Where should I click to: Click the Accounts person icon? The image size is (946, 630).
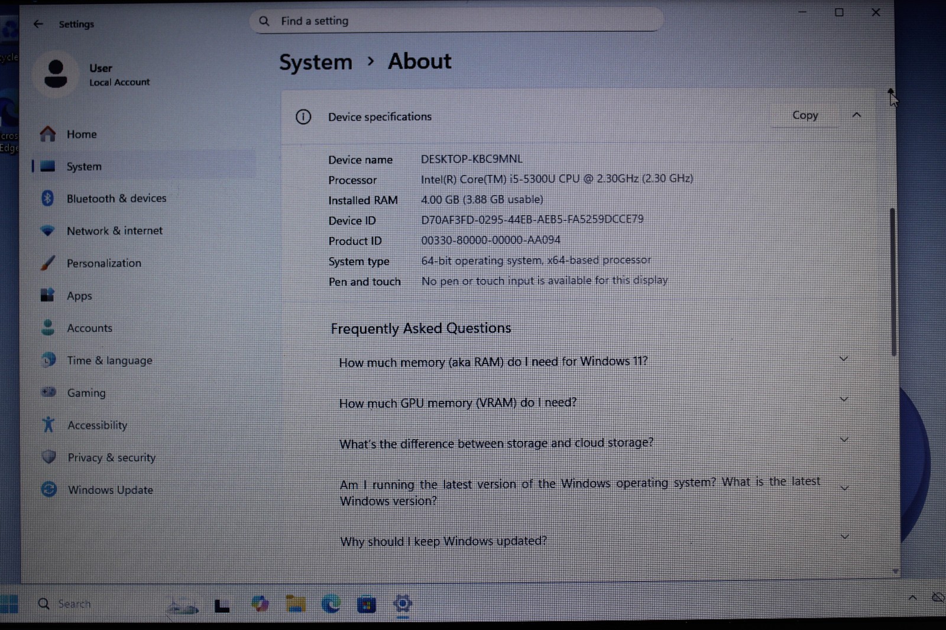coord(48,327)
